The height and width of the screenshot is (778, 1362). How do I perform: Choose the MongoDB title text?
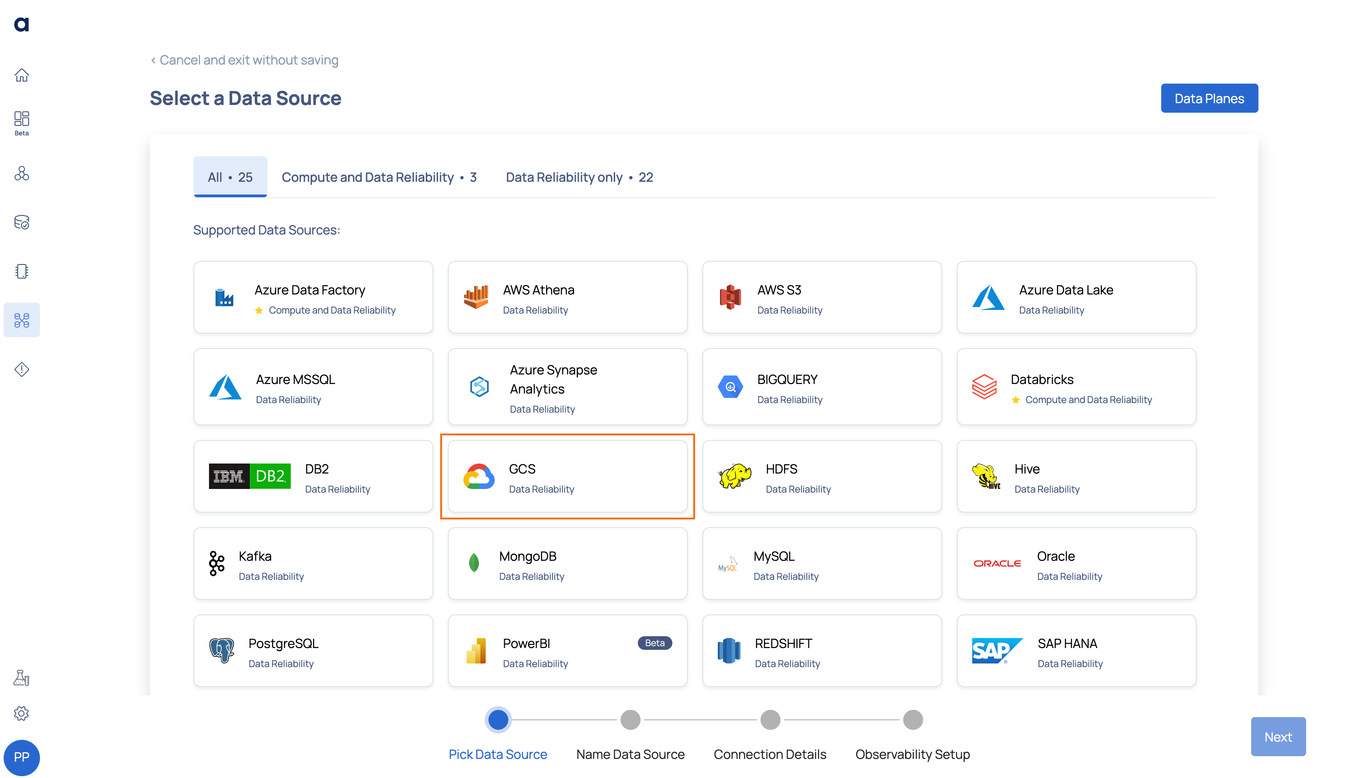[x=528, y=556]
